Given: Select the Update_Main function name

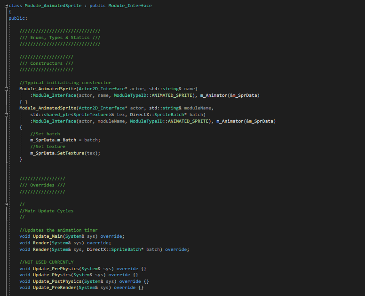Looking at the screenshot, I should point(48,236).
